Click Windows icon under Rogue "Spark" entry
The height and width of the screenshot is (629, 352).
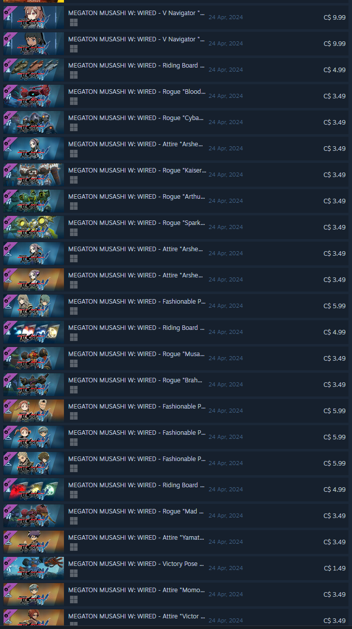click(x=74, y=232)
